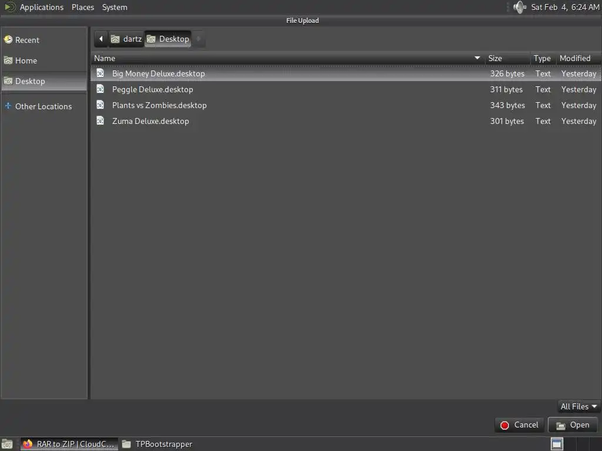The height and width of the screenshot is (451, 602).
Task: Click the Desktop path bar button
Action: click(168, 39)
